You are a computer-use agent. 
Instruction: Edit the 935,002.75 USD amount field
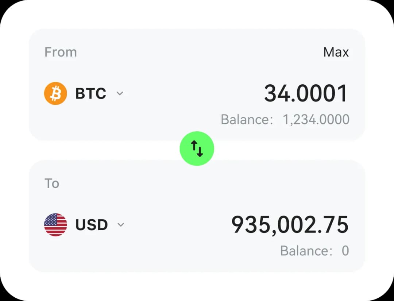tap(290, 224)
